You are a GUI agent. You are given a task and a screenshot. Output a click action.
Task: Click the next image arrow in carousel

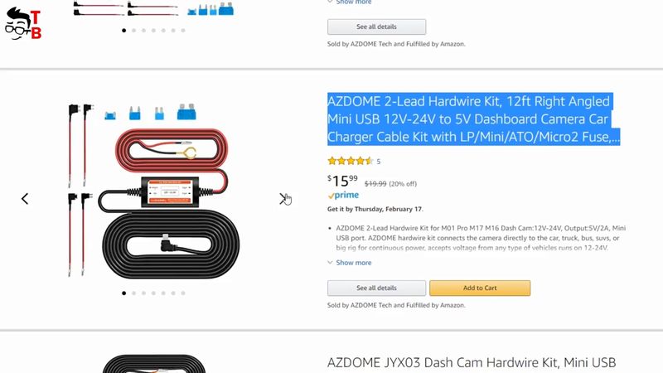pyautogui.click(x=283, y=198)
